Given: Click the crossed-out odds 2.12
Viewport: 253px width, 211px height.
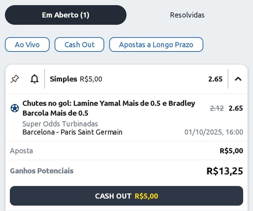Looking at the screenshot, I should pos(216,108).
